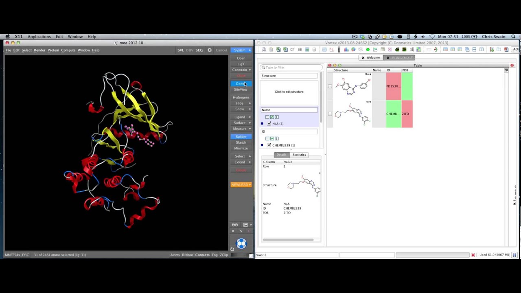Click select-all checkbox under ID filter

pos(272,138)
